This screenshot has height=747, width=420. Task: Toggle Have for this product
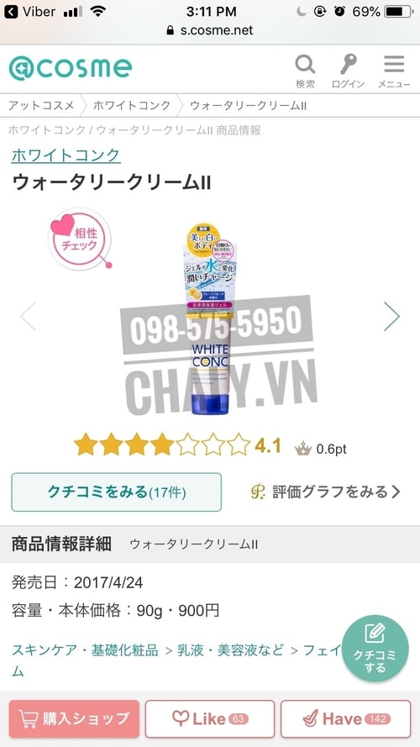point(346,718)
